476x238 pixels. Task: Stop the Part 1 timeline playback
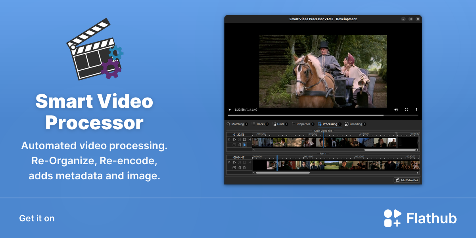point(244,162)
